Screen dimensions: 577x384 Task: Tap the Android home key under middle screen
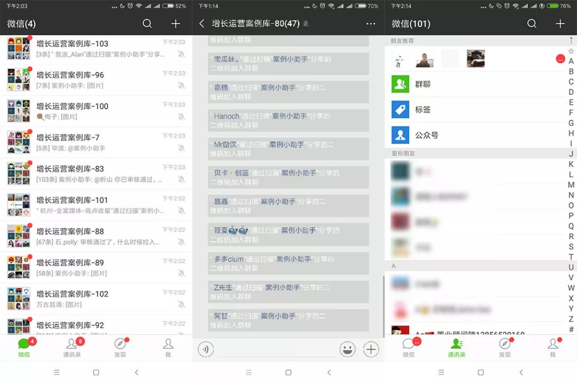click(288, 372)
